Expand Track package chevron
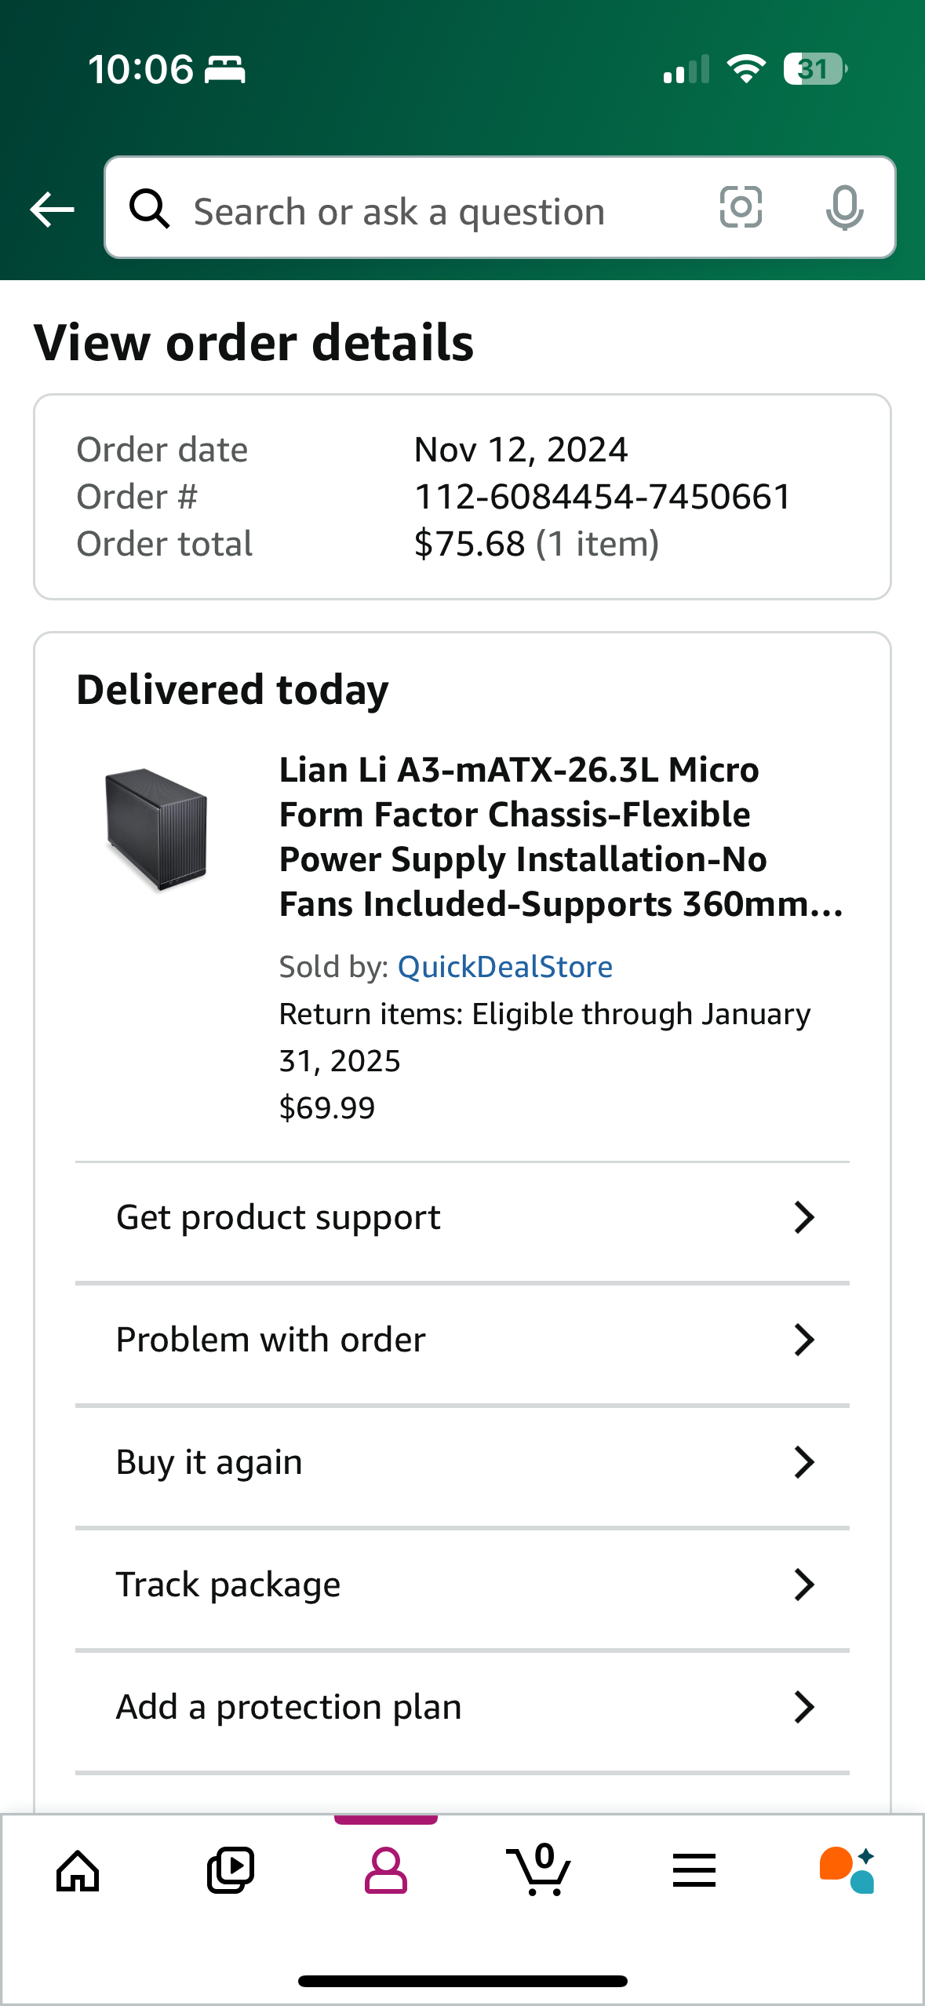 (x=804, y=1585)
